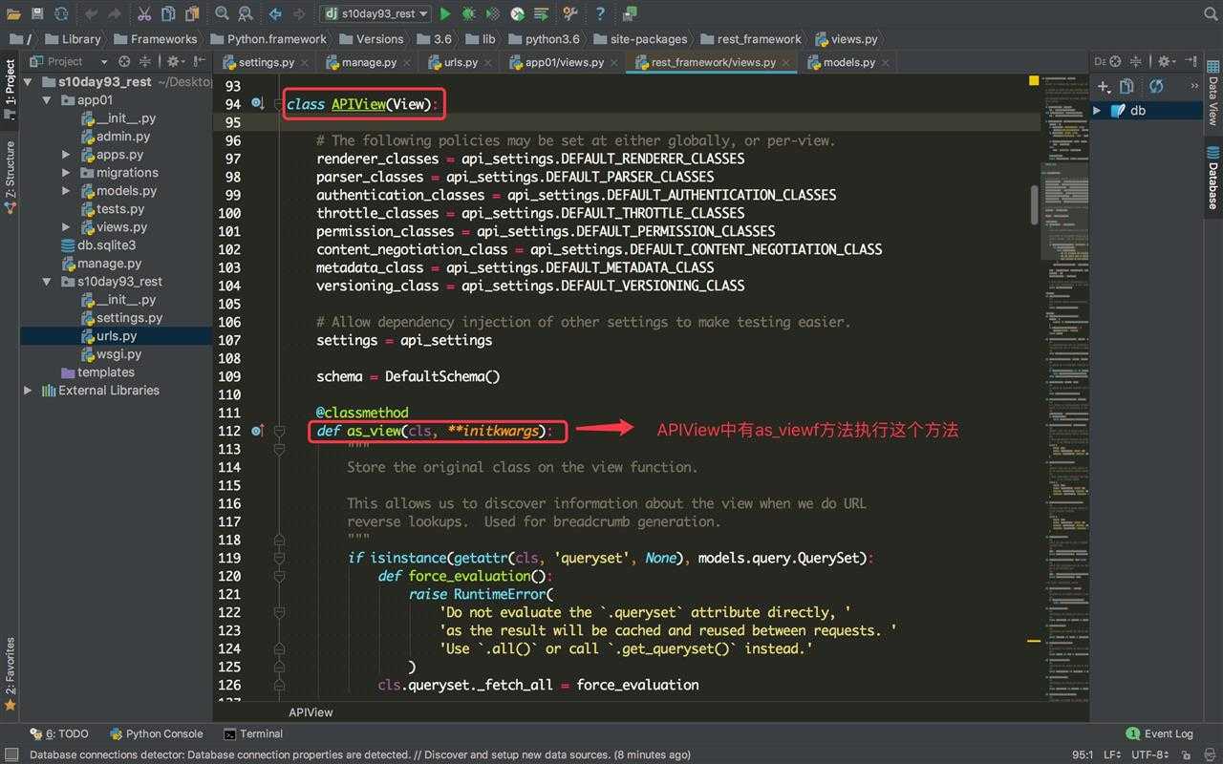Viewport: 1223px width, 764px height.
Task: Open the Project panel gear options menu
Action: (176, 61)
